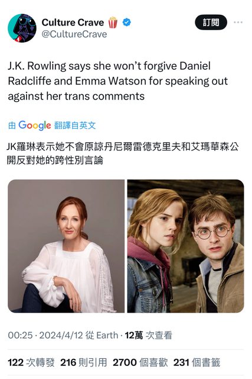
Task: Click 翻譯自英文 translation link
Action: point(75,125)
